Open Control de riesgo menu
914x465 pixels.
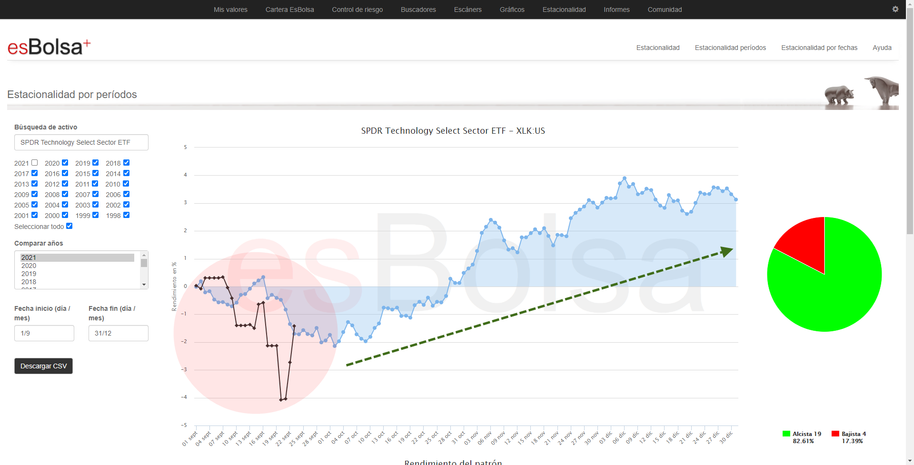coord(357,10)
